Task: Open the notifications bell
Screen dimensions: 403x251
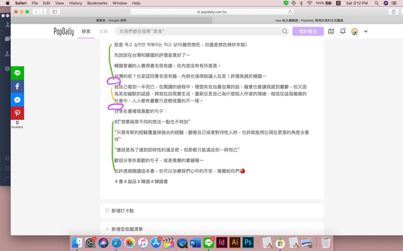Action: 343,31
